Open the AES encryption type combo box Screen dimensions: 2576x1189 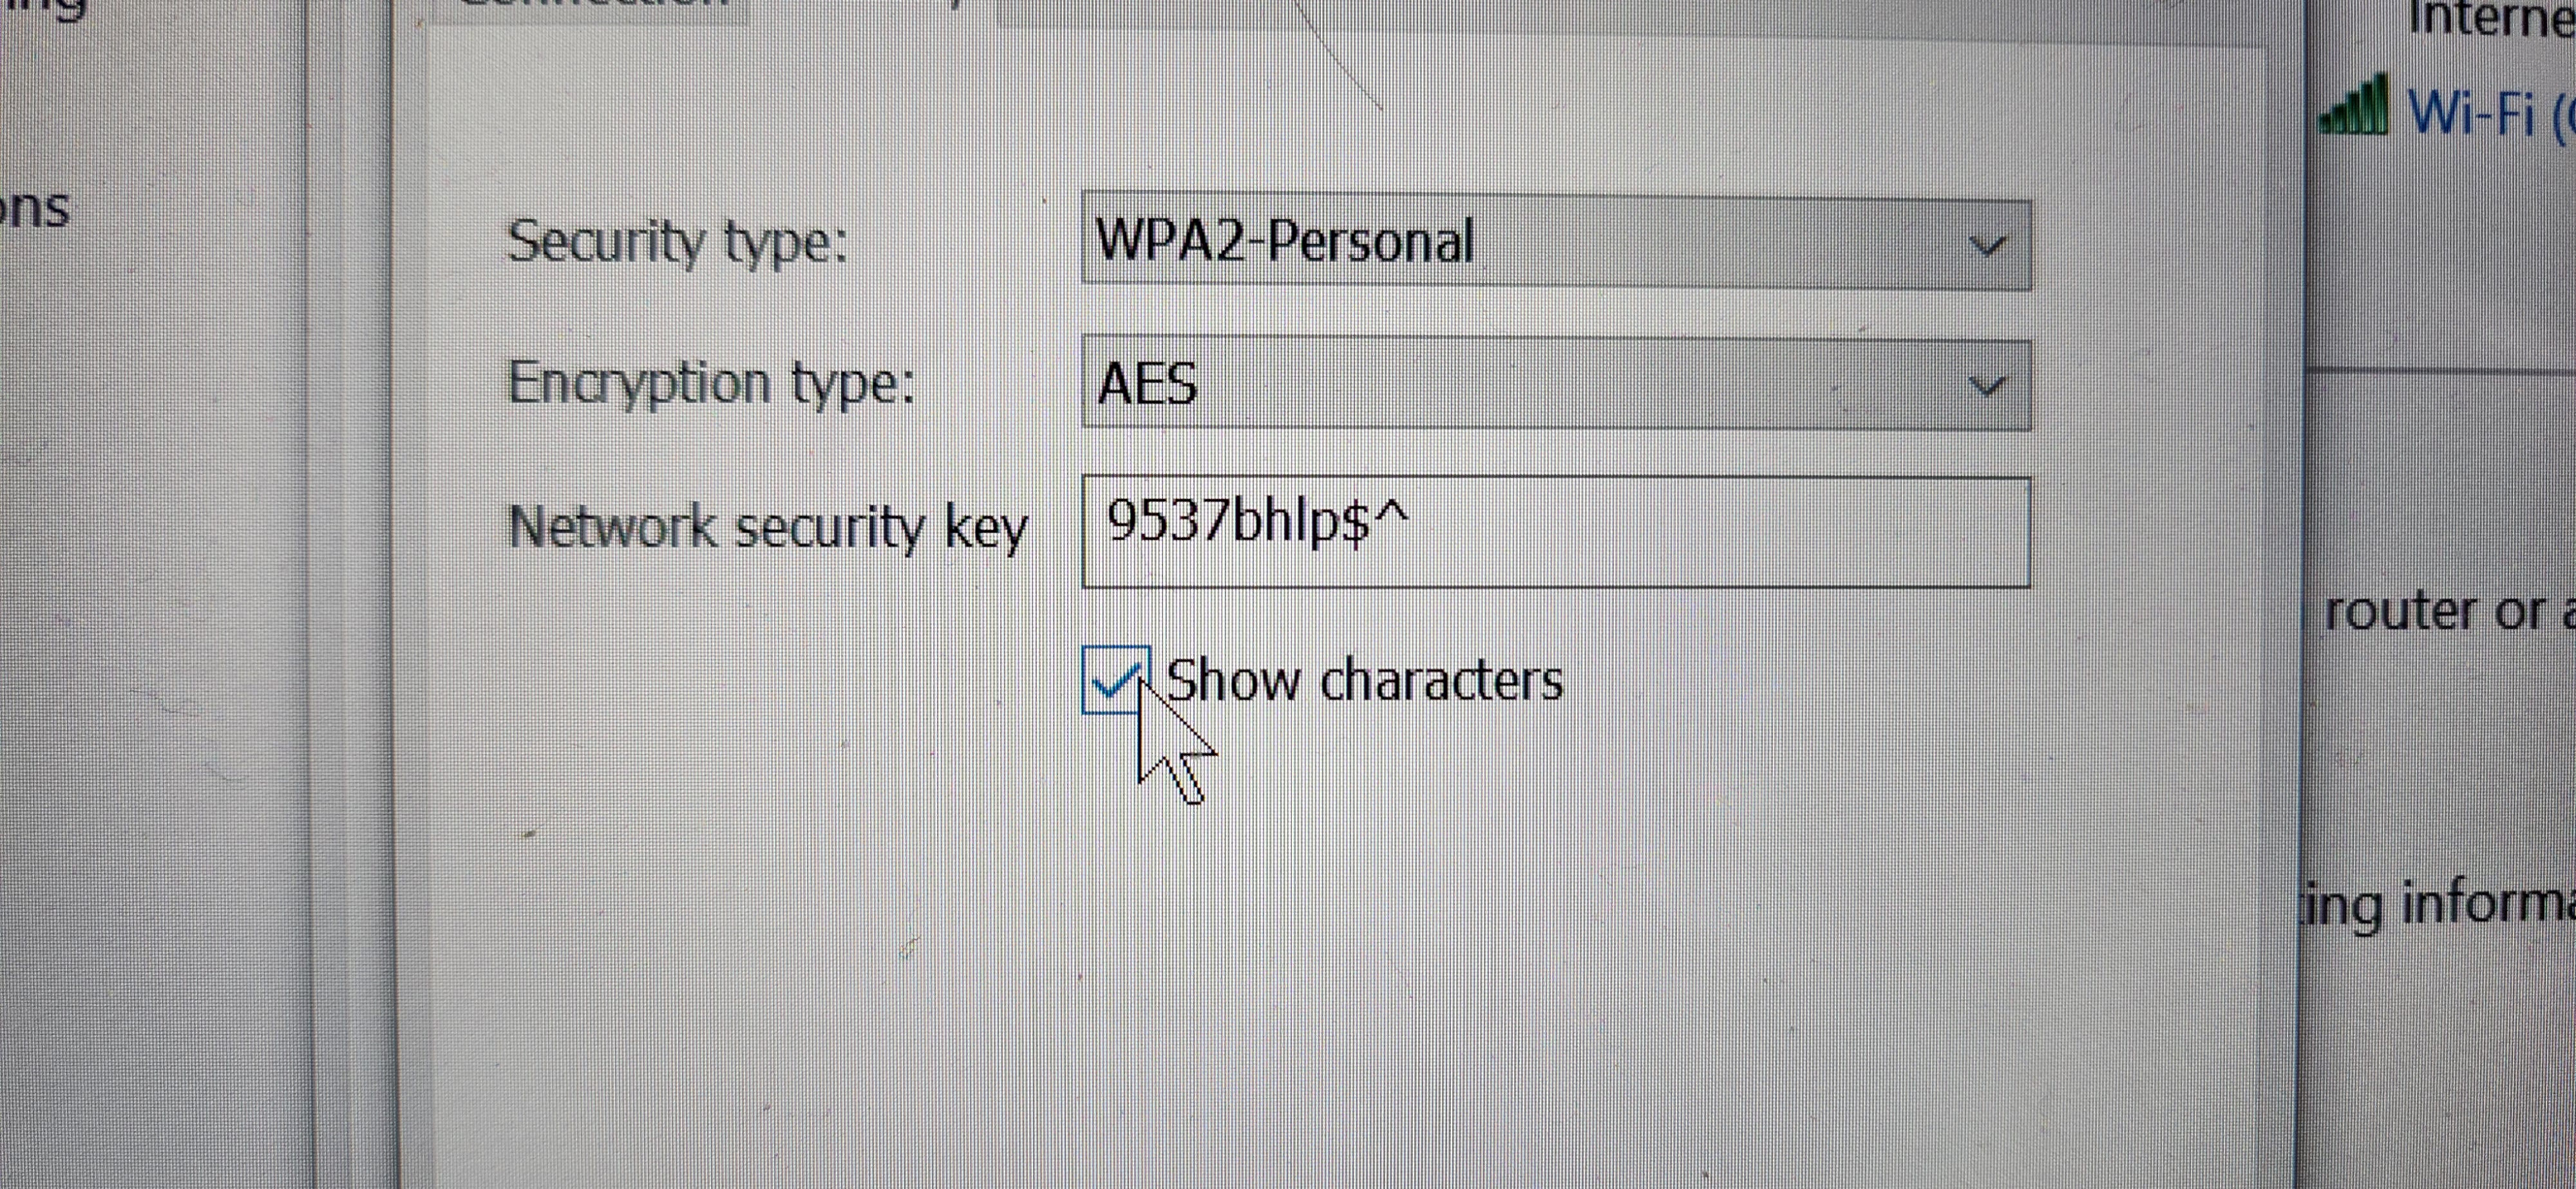(1556, 385)
